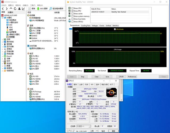Screen dimensions: 170x133
Task: Go up one level with Up arrow
Action: (11, 8)
